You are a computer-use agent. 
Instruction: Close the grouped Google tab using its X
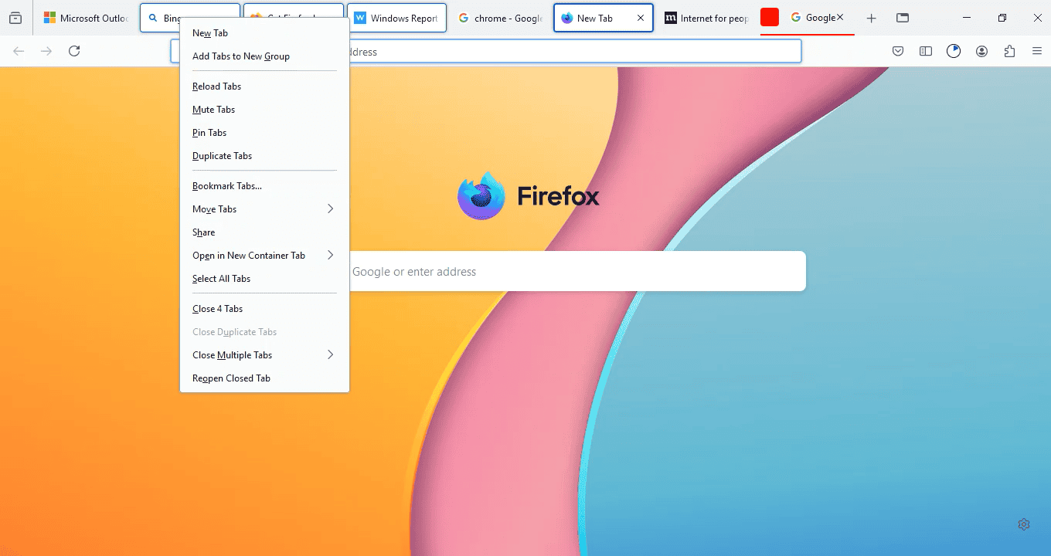pyautogui.click(x=840, y=17)
